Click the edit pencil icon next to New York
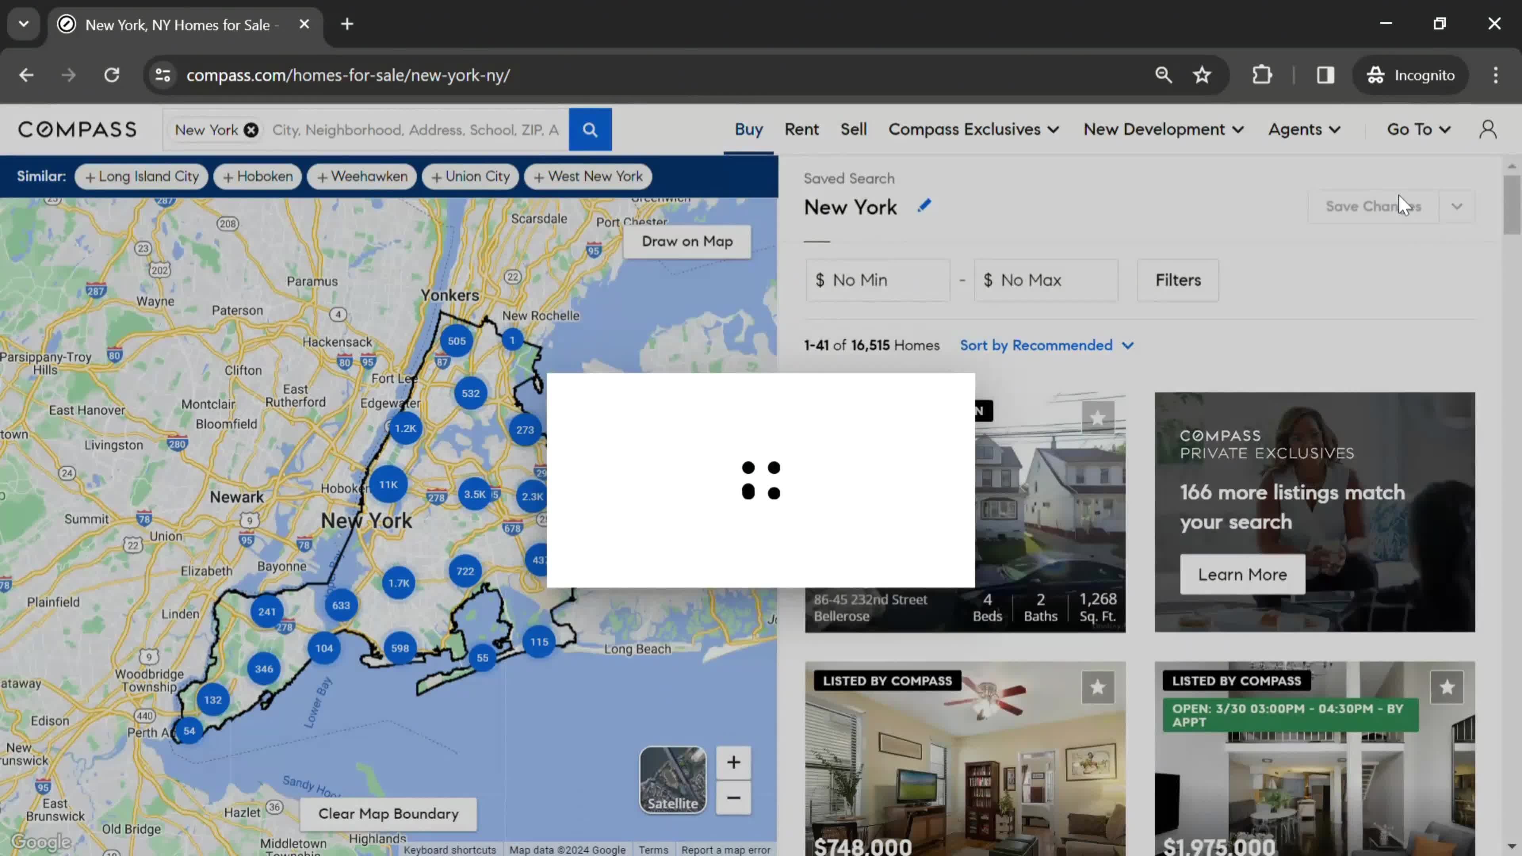1522x856 pixels. [x=923, y=206]
